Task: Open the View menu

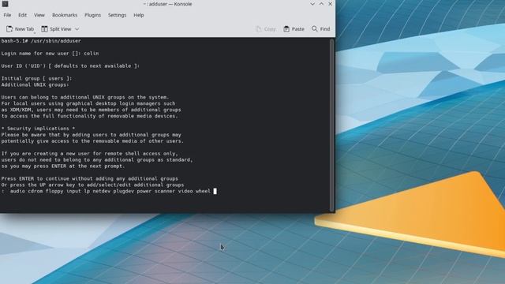Action: tap(39, 15)
